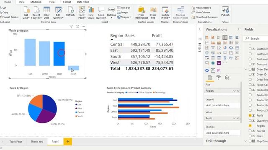268x150 pixels.
Task: Check the Row ID field checkbox
Action: (250, 131)
